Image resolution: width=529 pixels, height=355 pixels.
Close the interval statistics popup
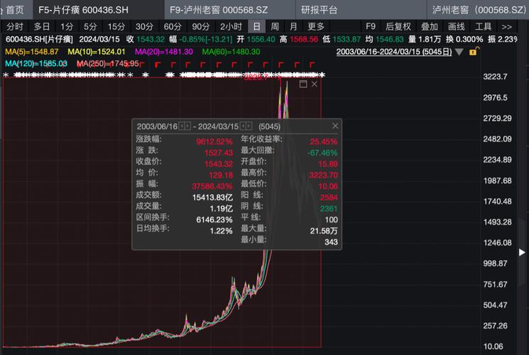pyautogui.click(x=335, y=126)
